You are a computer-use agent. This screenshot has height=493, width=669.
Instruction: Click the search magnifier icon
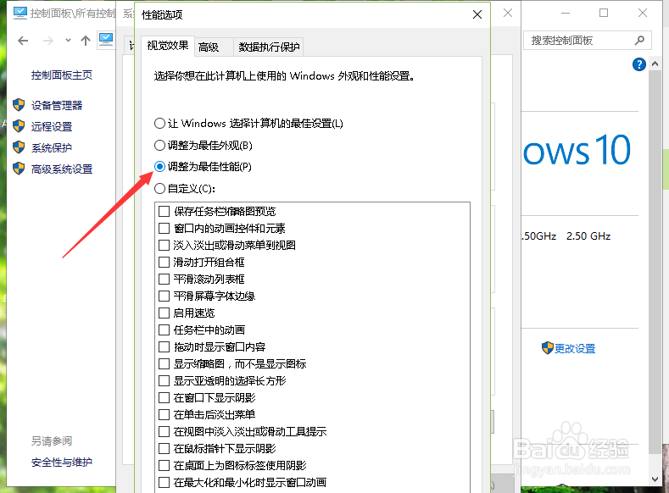pyautogui.click(x=639, y=41)
